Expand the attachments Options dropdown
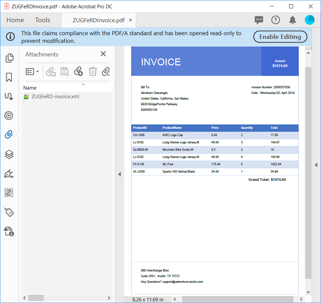 (x=32, y=71)
